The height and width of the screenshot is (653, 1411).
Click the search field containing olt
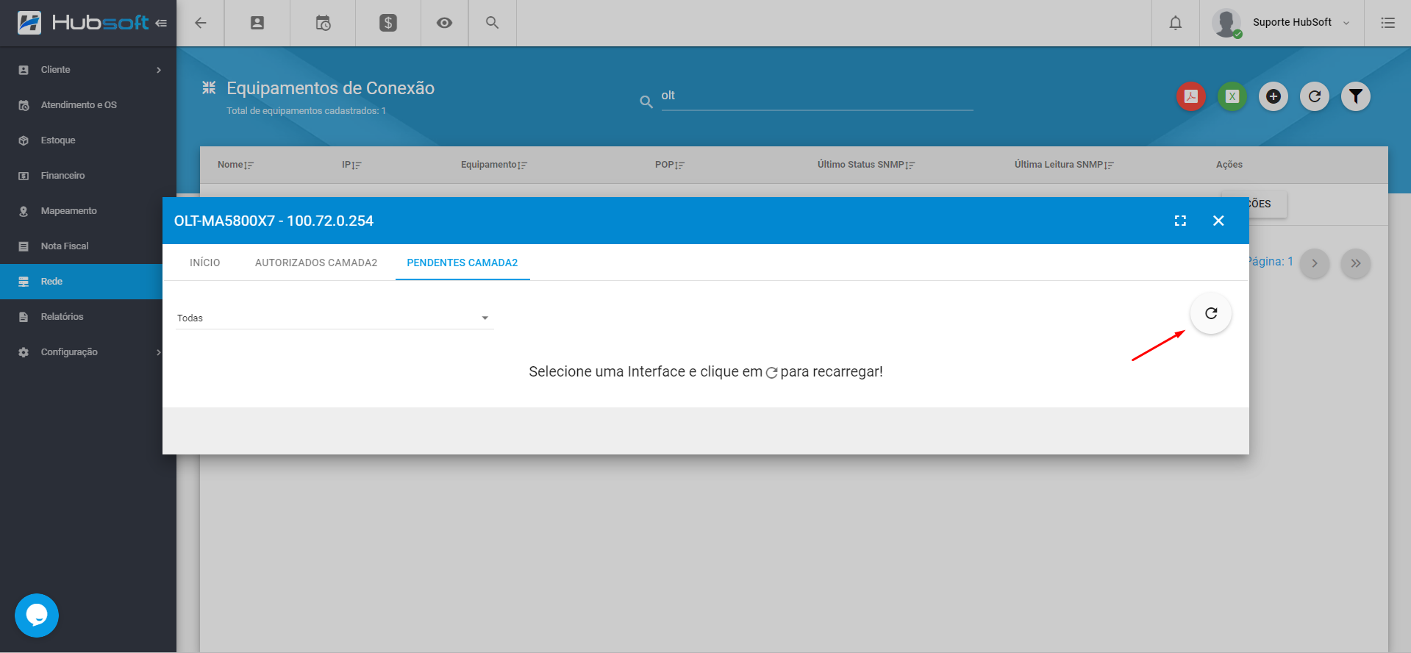[x=816, y=96]
